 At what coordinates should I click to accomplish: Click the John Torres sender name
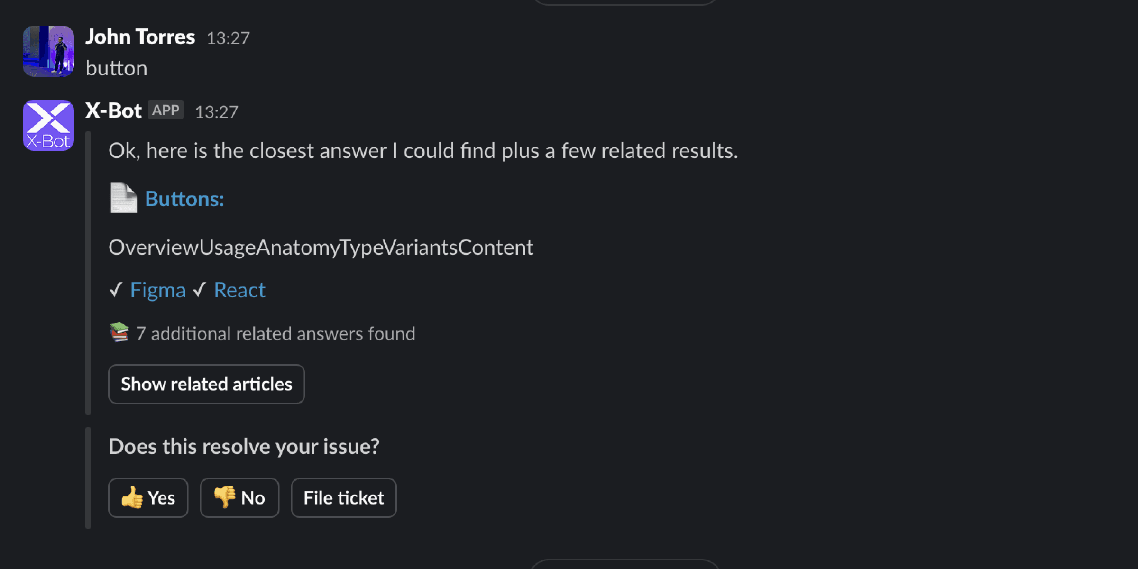[x=140, y=37]
